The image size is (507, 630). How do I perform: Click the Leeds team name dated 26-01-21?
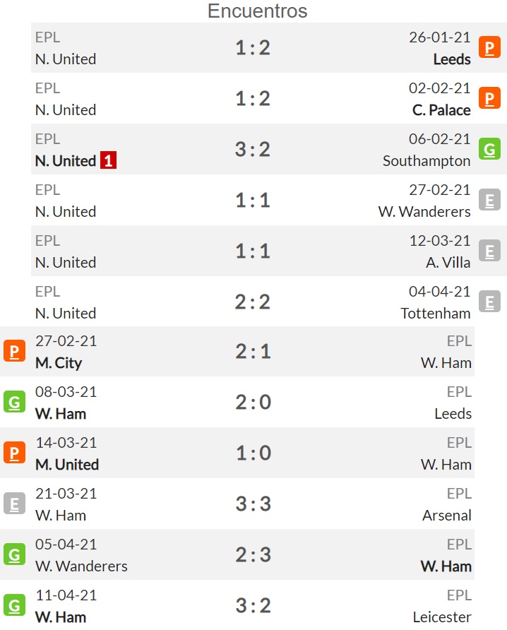[452, 59]
